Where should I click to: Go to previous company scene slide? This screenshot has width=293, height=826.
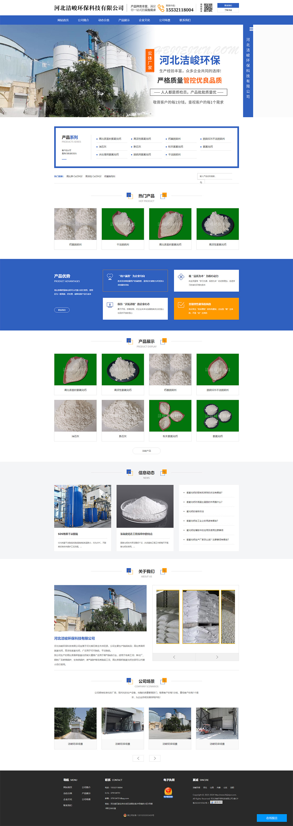138,758
